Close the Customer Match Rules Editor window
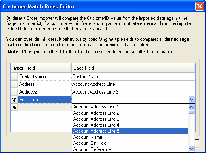The height and width of the screenshot is (153, 206). (199, 6)
